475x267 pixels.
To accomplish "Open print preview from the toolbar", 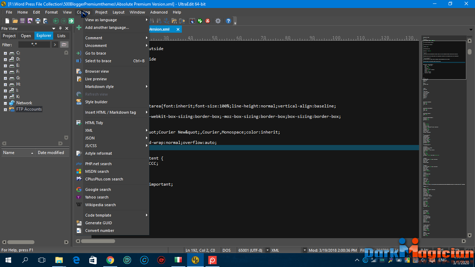I will (45, 21).
